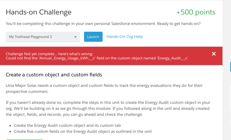231x140 pixels.
Task: Click the bullet dot before 'Create five custom fields'
Action: [x=10, y=132]
